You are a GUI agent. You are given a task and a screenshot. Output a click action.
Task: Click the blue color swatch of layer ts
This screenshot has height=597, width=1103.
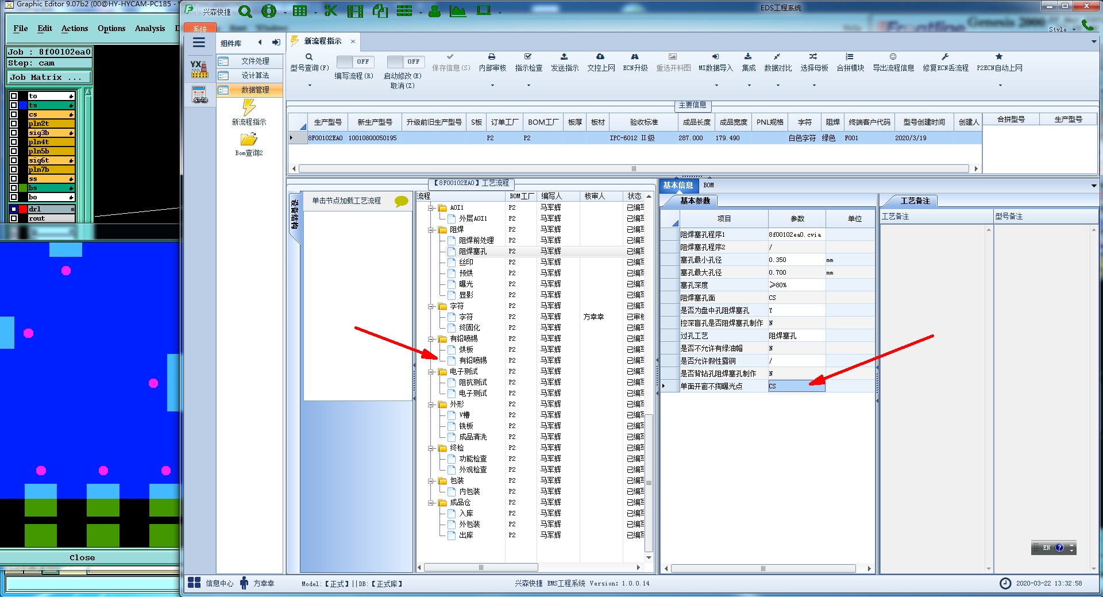(x=23, y=105)
